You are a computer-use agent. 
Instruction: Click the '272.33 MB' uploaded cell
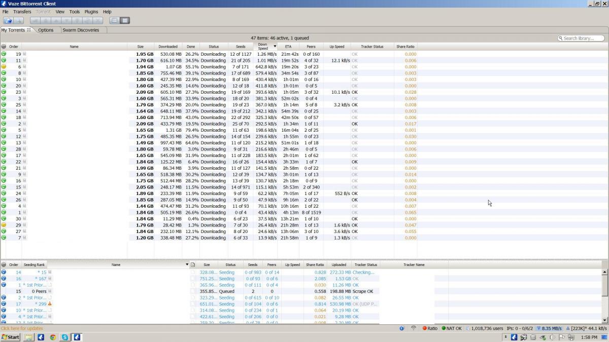(340, 272)
